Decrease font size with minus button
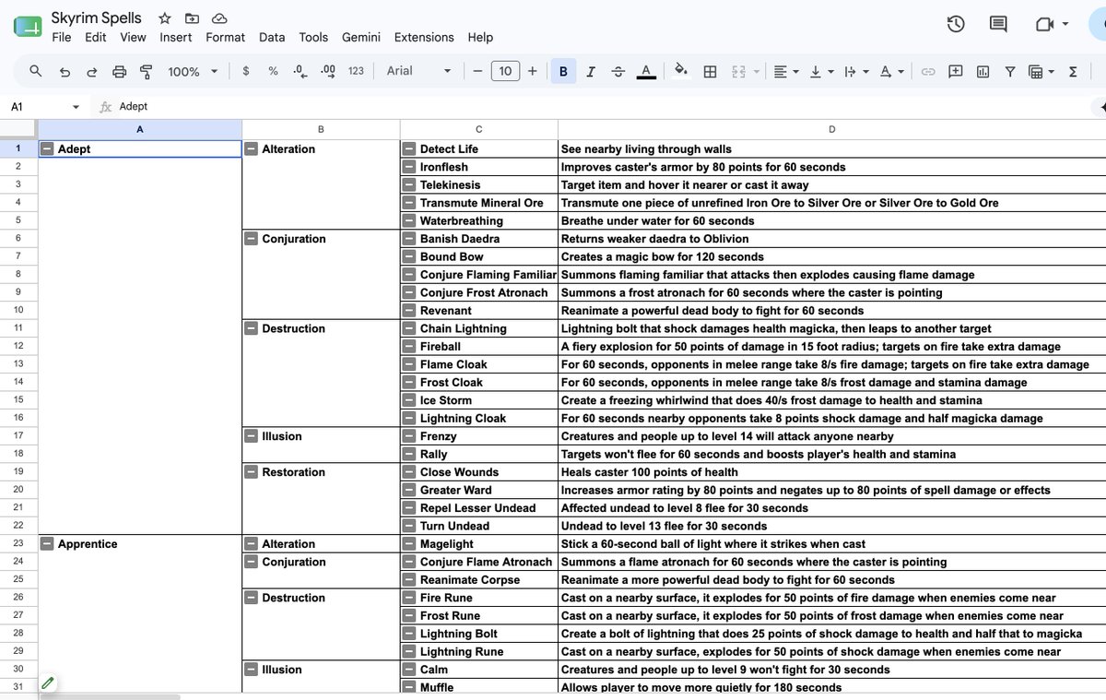The image size is (1106, 700). 477,71
